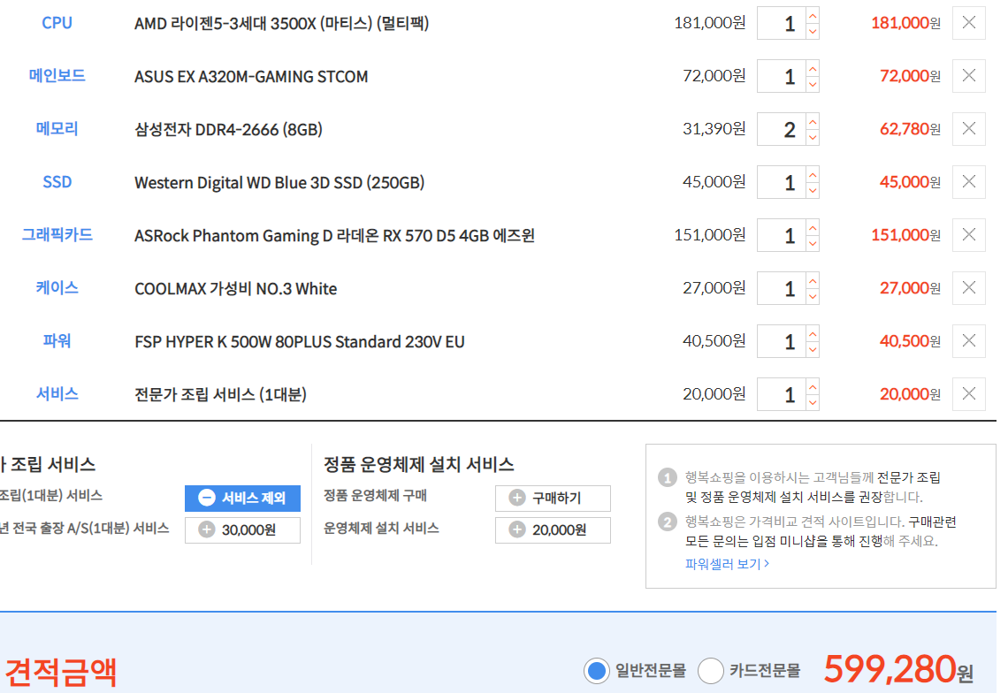This screenshot has width=1008, height=693.
Task: Click the SSD quantity input field
Action: [x=782, y=182]
